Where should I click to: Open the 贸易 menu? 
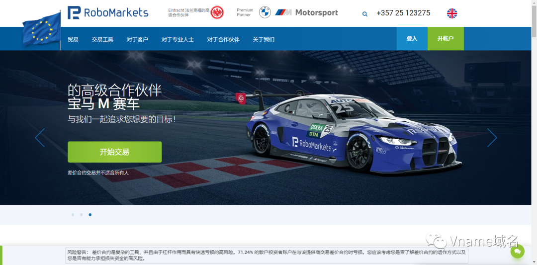click(73, 39)
